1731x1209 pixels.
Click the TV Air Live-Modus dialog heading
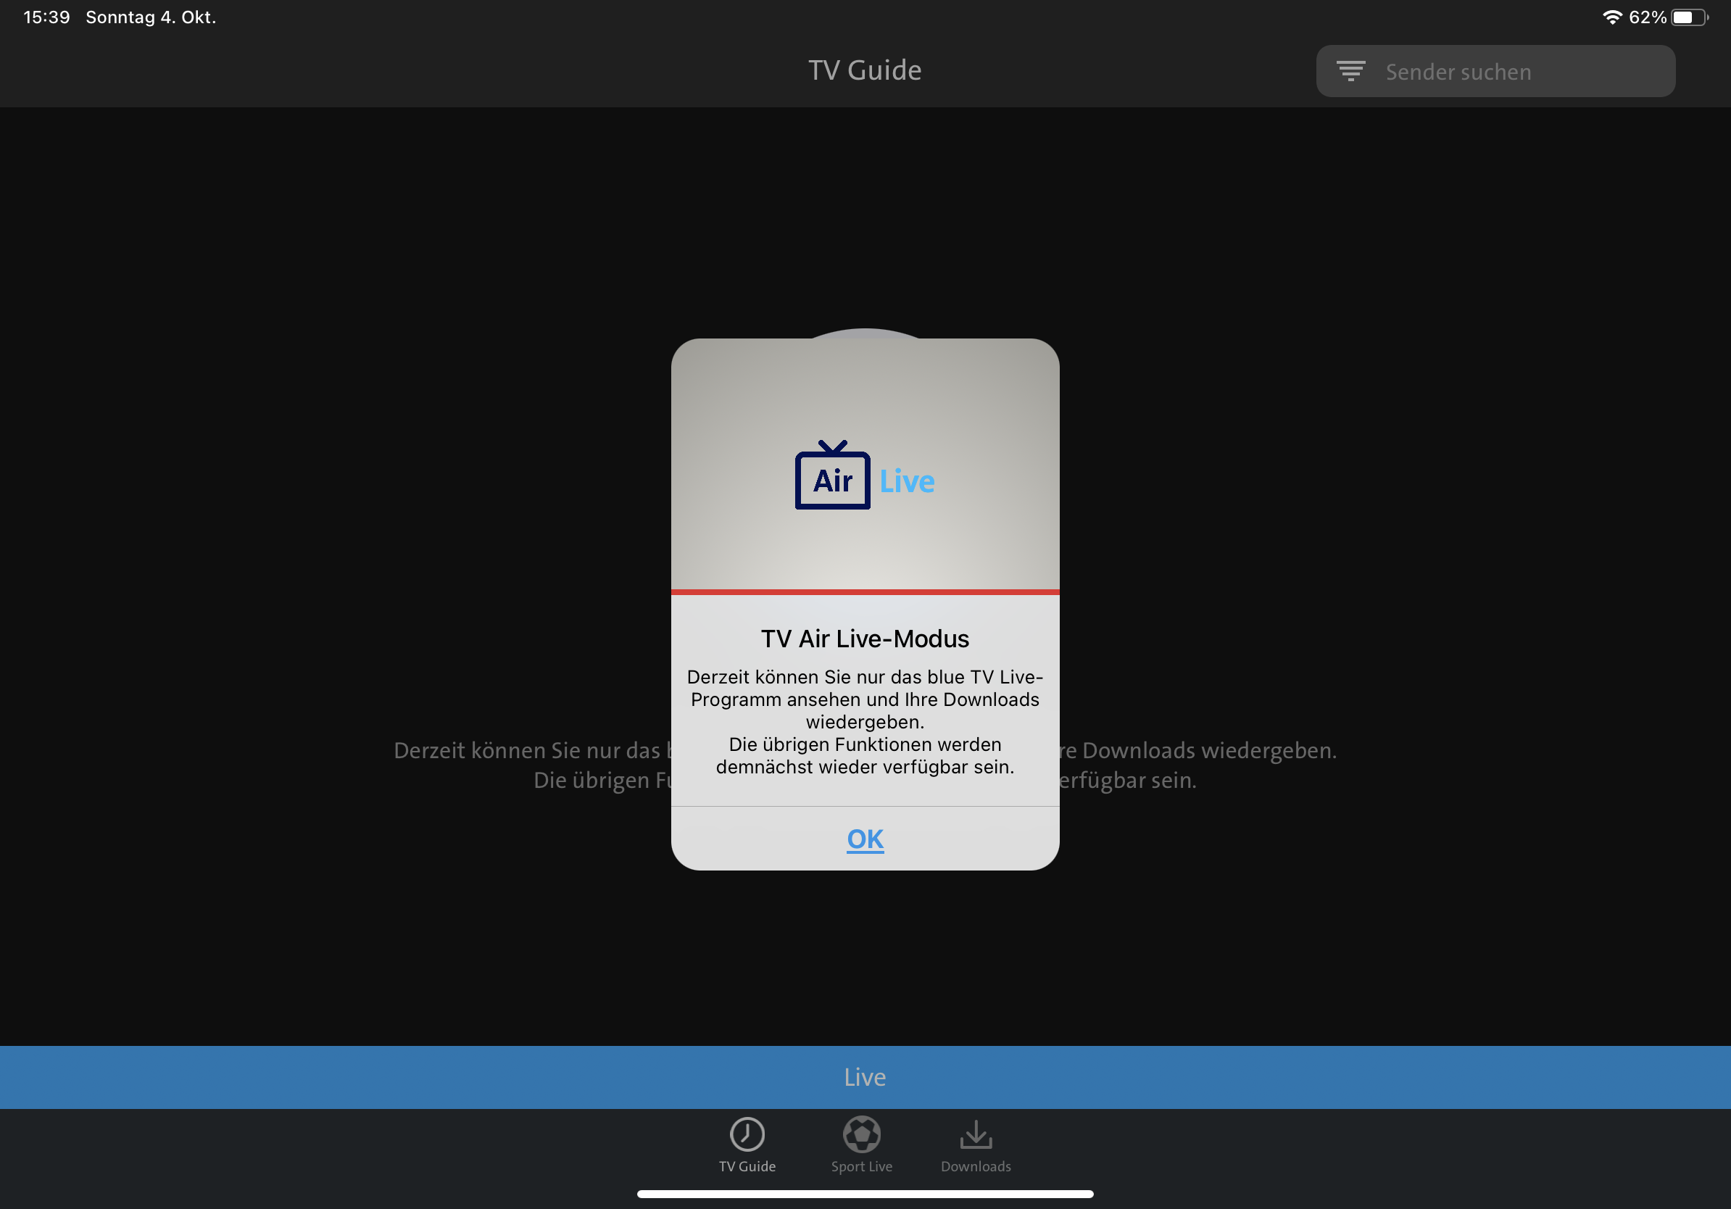pos(865,639)
